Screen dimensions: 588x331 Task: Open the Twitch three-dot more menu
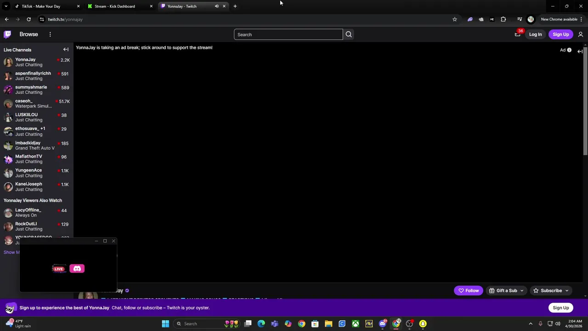pyautogui.click(x=50, y=34)
